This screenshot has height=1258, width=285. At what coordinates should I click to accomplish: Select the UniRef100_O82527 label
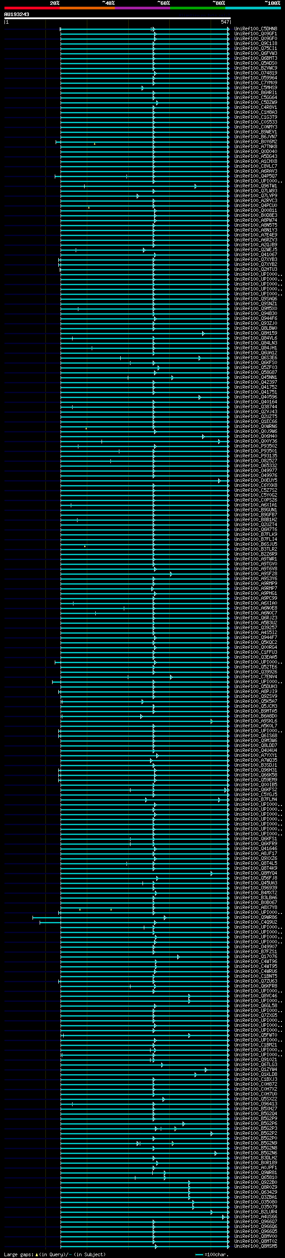(x=256, y=461)
